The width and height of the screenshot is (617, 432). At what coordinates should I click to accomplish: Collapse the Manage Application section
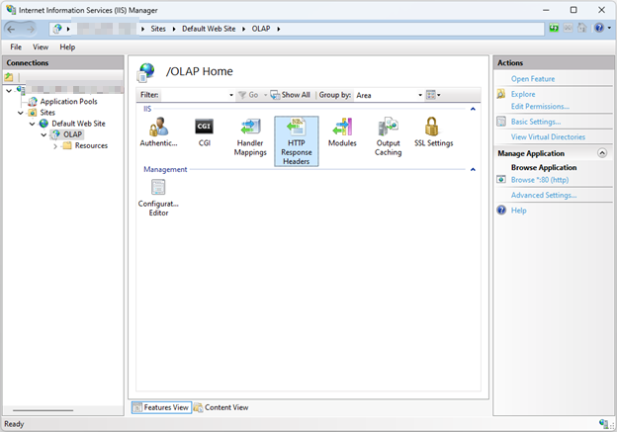602,153
